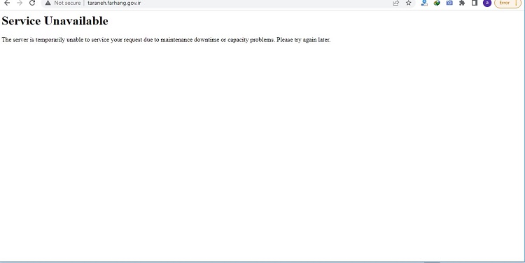Bookmark this tab with the star icon
The width and height of the screenshot is (525, 263).
click(x=409, y=3)
